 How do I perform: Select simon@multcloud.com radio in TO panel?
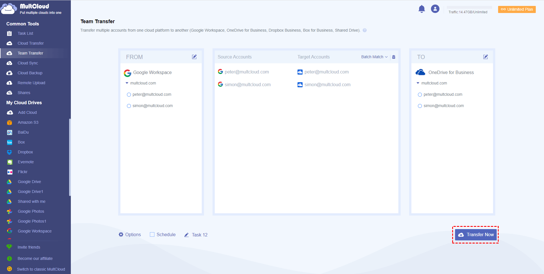[420, 106]
